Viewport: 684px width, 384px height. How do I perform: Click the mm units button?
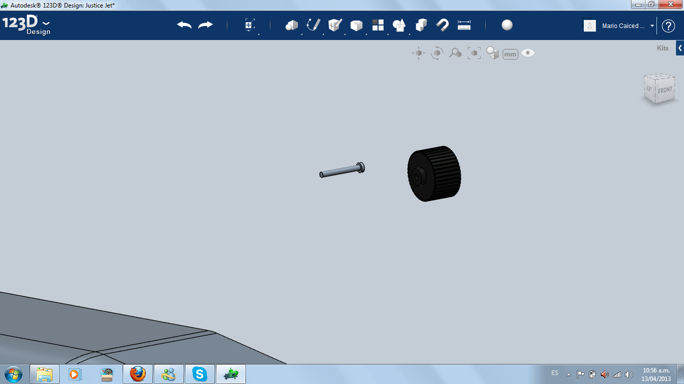510,54
